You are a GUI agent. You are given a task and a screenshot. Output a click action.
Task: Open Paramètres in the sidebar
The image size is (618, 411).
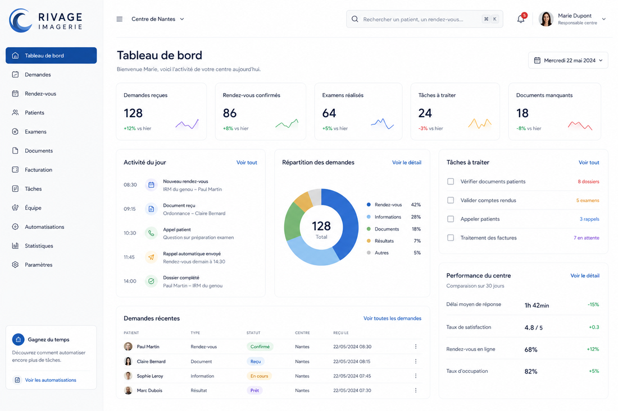click(x=51, y=265)
